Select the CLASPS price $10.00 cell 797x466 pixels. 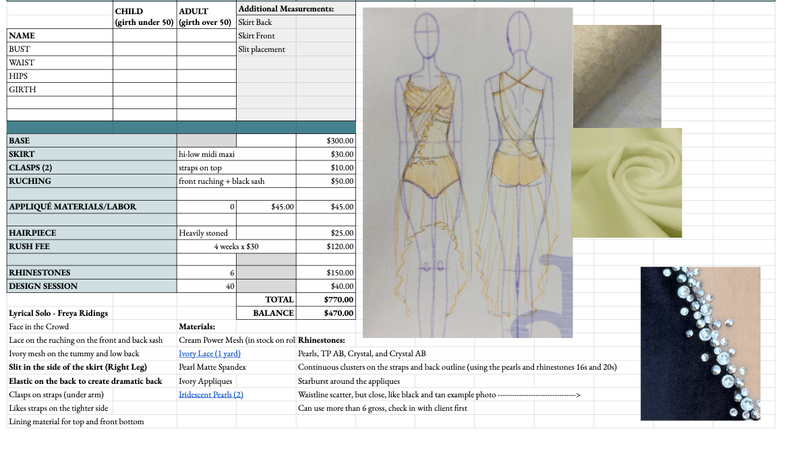click(x=326, y=168)
